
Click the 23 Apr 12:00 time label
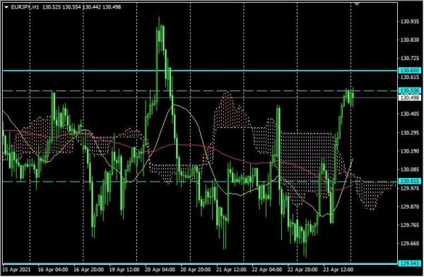(x=338, y=270)
